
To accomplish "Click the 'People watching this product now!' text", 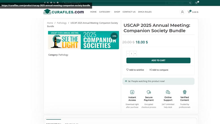I will click(x=148, y=81).
